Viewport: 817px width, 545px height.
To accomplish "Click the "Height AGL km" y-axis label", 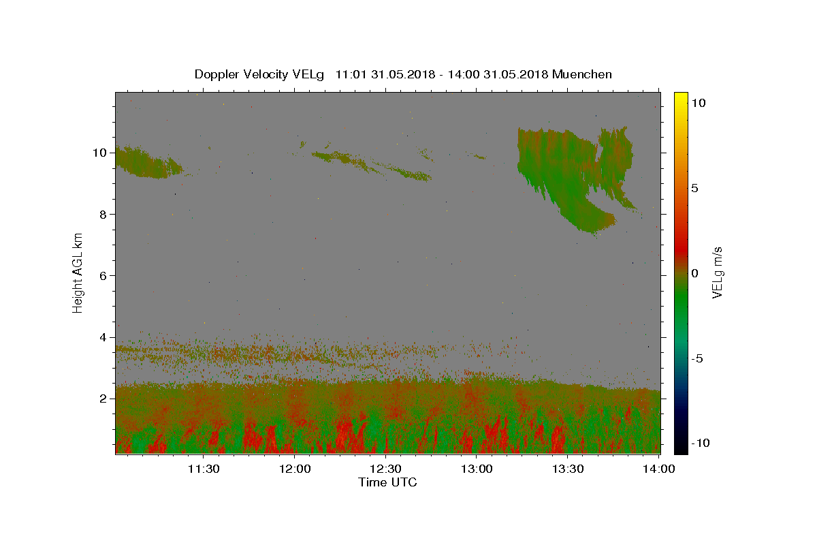I will pos(78,272).
